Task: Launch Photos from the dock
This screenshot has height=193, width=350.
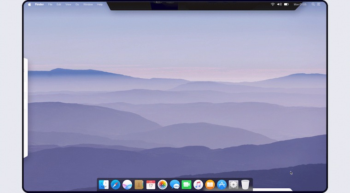Action: tap(163, 185)
